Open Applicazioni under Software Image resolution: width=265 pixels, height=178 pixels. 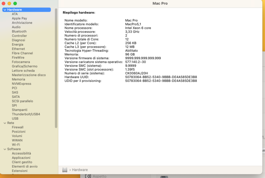coord(21,158)
